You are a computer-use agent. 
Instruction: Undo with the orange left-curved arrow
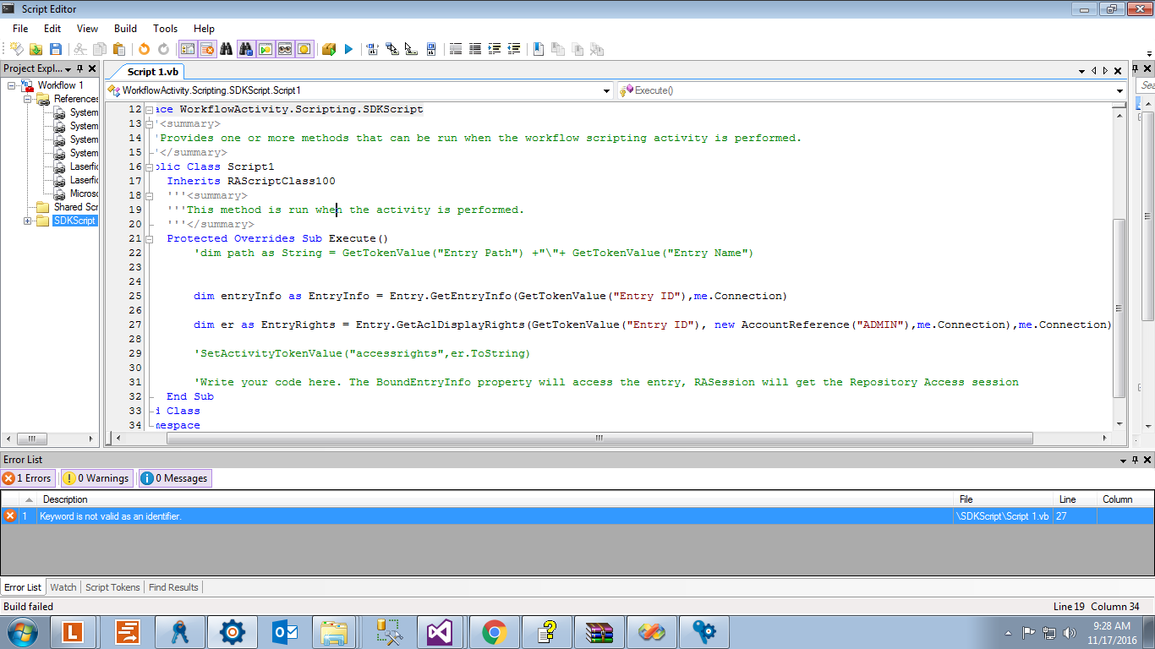coord(144,49)
